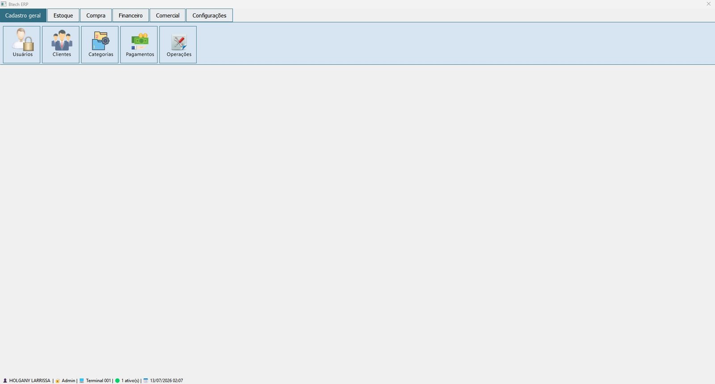The width and height of the screenshot is (715, 384).
Task: Select the Admin role text
Action: (68, 381)
